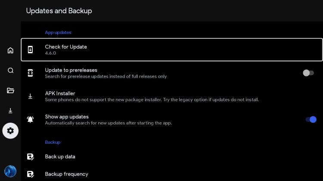323x181 pixels.
Task: Select Check for Update 4.6.0 entry
Action: pyautogui.click(x=171, y=50)
